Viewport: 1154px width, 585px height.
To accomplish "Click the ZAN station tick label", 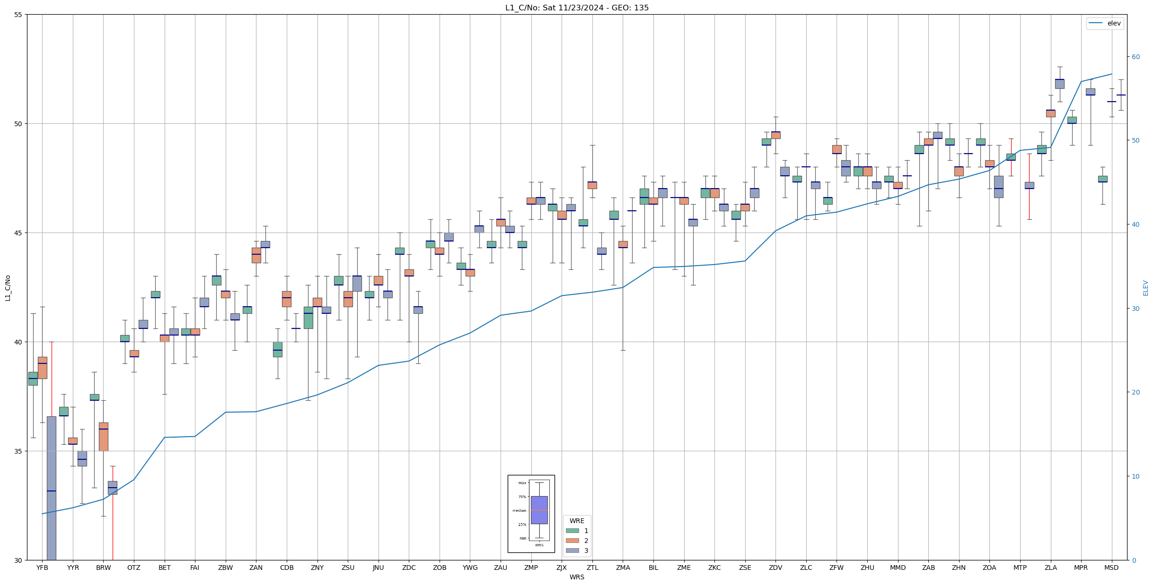I will pyautogui.click(x=256, y=568).
